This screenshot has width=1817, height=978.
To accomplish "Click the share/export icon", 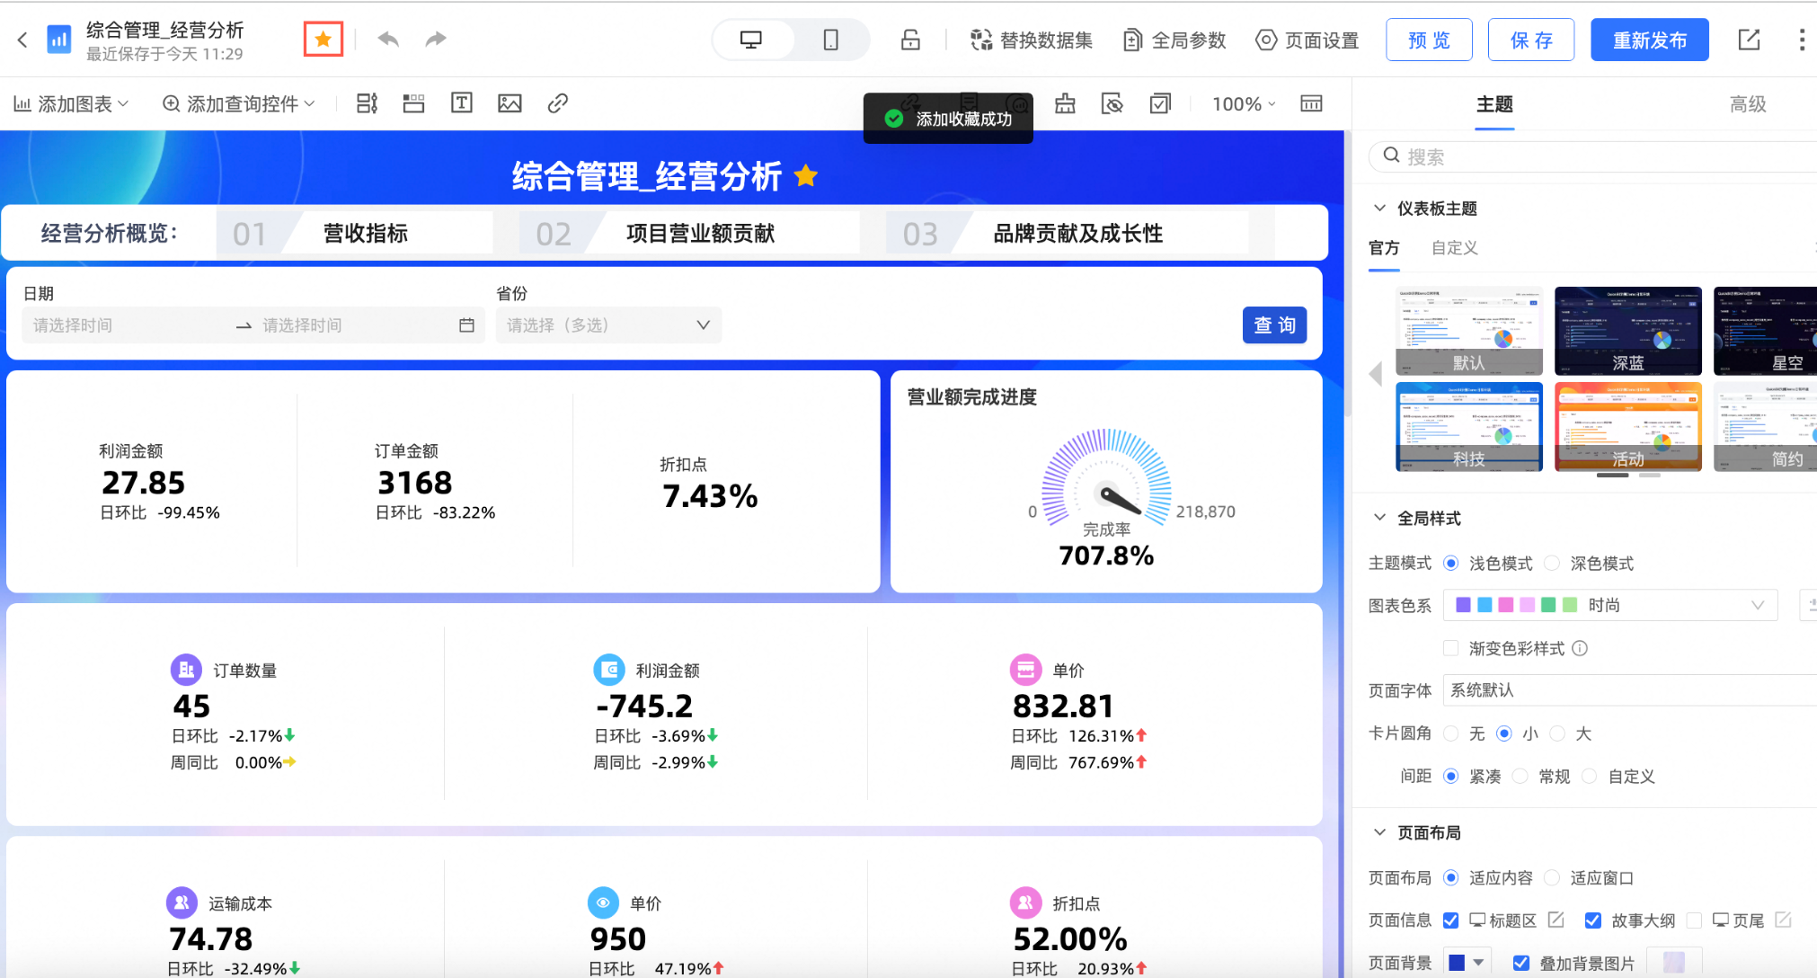I will tap(1749, 40).
